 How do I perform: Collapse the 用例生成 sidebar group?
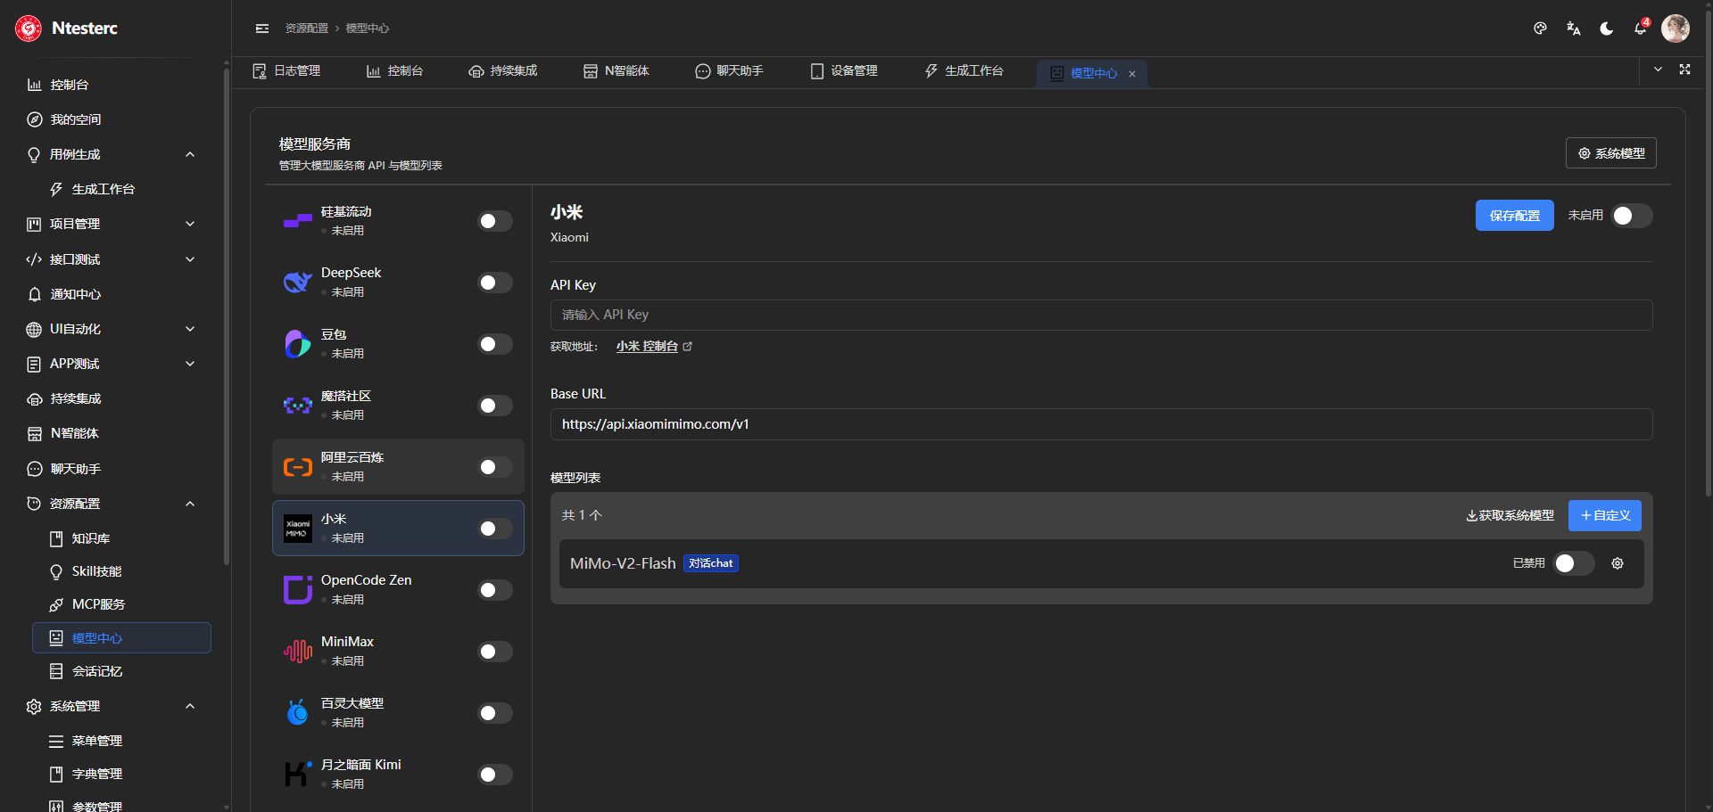[190, 154]
